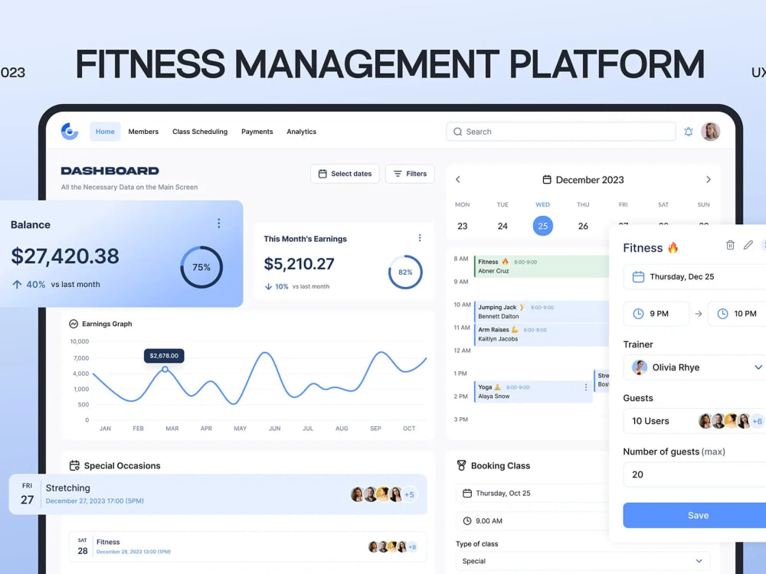
Task: Open Stretching occasion on Friday 27
Action: 218,494
